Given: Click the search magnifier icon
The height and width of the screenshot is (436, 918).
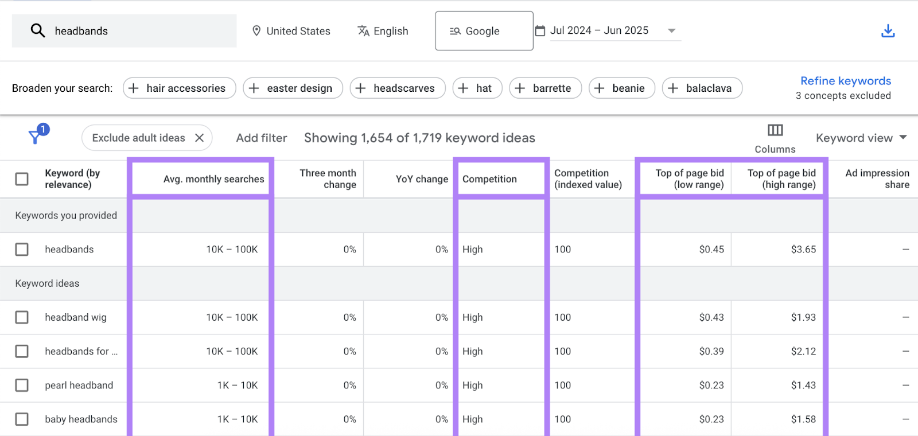Looking at the screenshot, I should tap(38, 30).
